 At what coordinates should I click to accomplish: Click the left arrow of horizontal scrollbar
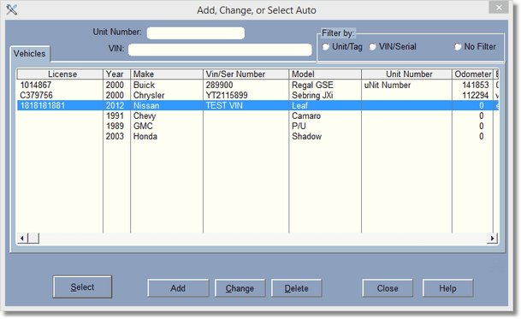pyautogui.click(x=22, y=239)
